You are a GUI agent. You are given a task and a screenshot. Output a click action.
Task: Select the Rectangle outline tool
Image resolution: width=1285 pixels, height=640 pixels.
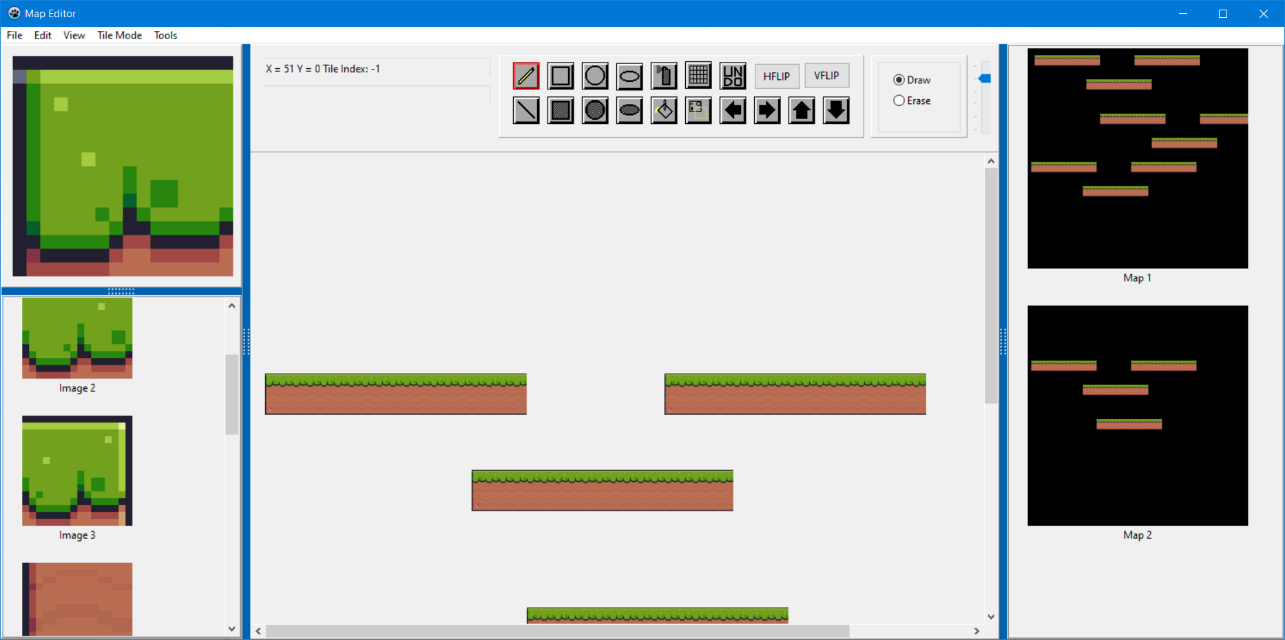(x=561, y=76)
